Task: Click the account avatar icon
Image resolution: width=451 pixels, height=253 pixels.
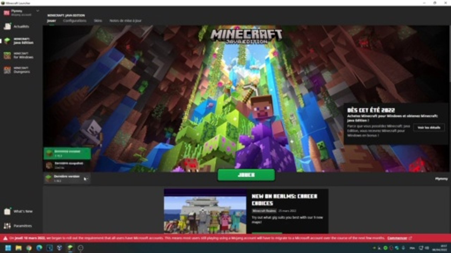Action: pos(6,13)
